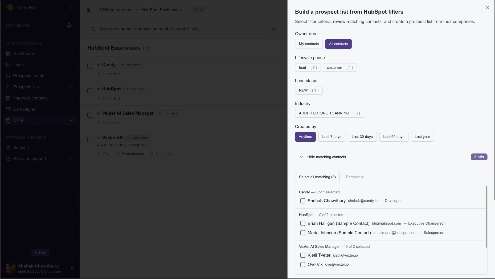Tick the HubSpot business checkbox
The height and width of the screenshot is (279, 495).
(x=90, y=91)
